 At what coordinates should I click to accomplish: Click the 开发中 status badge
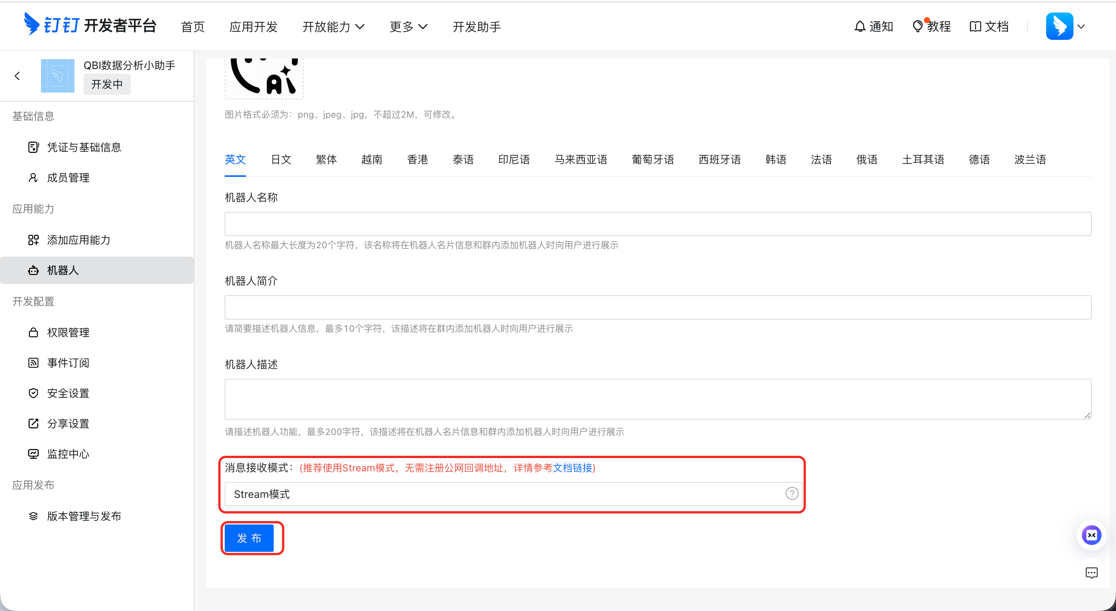(107, 84)
